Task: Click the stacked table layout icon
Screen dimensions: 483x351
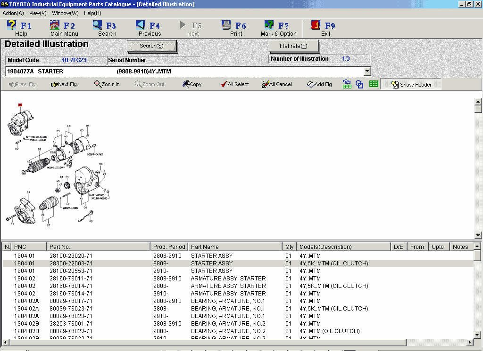Action: point(347,84)
